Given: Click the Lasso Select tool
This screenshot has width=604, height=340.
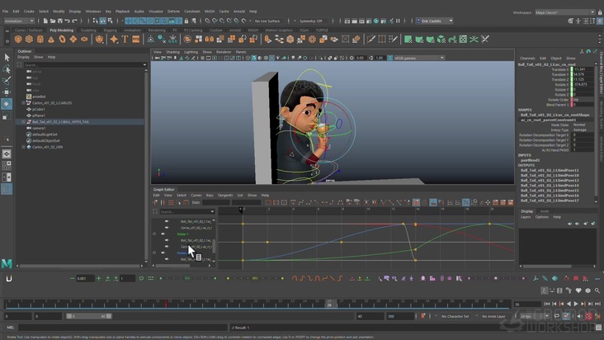Looking at the screenshot, I should point(7,69).
